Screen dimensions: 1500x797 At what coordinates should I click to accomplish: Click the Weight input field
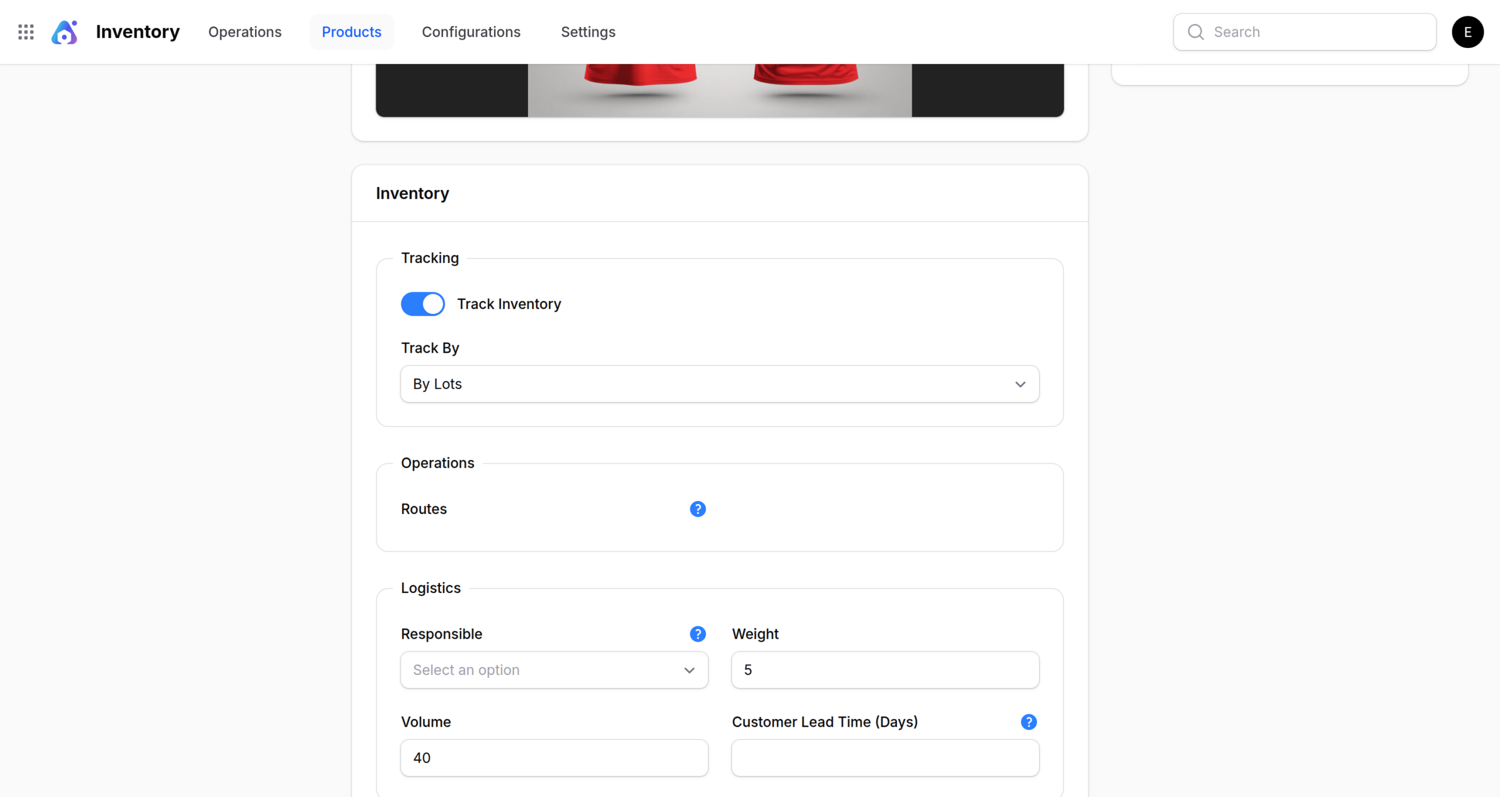click(885, 669)
